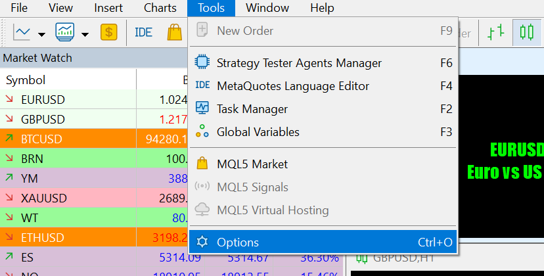Open the Charts menu
The height and width of the screenshot is (276, 544).
click(x=160, y=8)
